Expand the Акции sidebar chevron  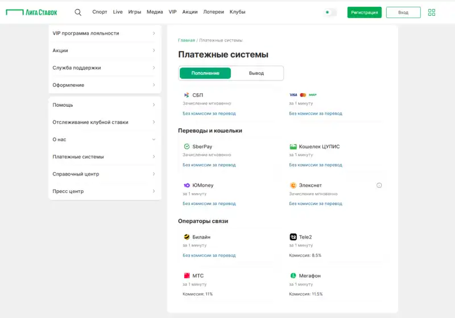pos(154,51)
